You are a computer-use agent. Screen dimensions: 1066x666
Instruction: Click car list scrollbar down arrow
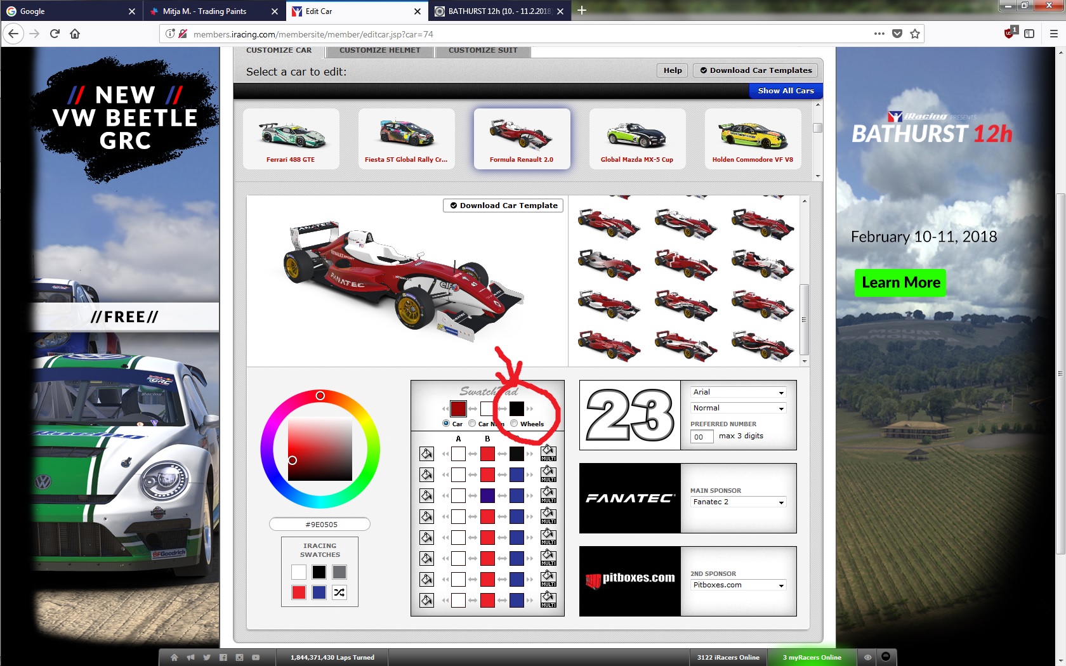(x=818, y=176)
